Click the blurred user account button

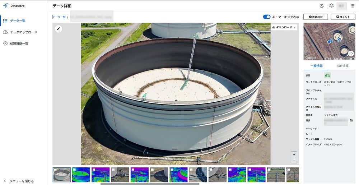[x=342, y=6]
